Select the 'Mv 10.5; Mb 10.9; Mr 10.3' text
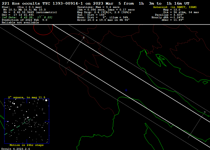The height and width of the screenshot is (150, 210). coord(24,10)
